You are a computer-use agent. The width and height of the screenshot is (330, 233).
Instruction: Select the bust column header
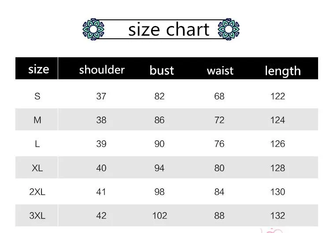pos(162,70)
